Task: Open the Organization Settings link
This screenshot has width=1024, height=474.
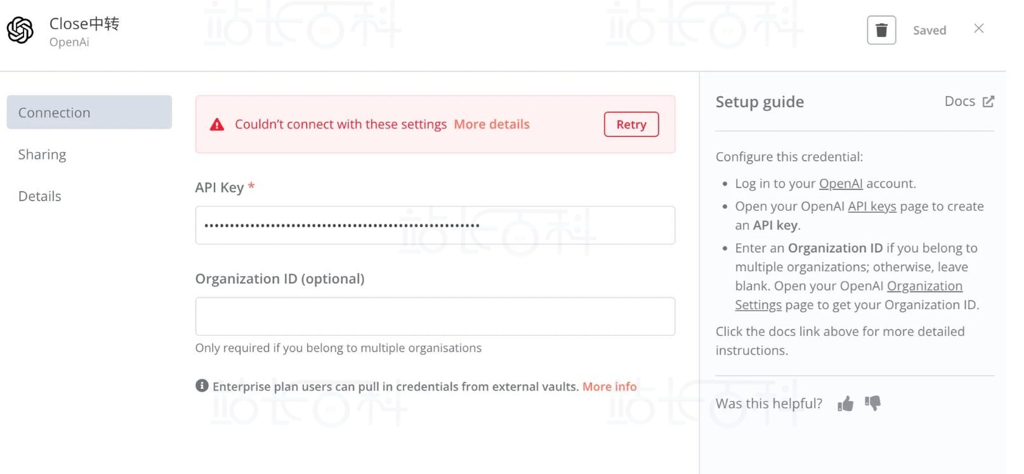Action: [849, 295]
